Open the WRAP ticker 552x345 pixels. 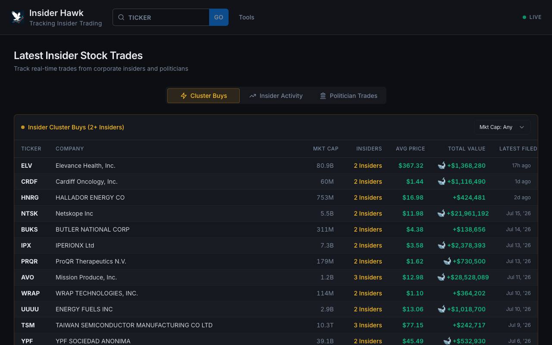30,293
